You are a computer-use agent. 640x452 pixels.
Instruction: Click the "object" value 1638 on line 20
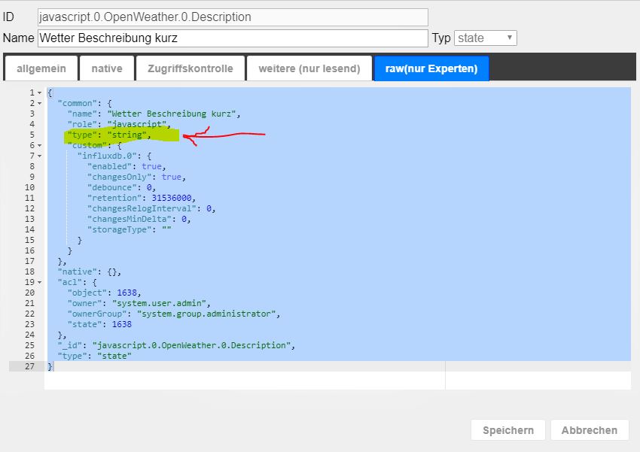[x=127, y=293]
